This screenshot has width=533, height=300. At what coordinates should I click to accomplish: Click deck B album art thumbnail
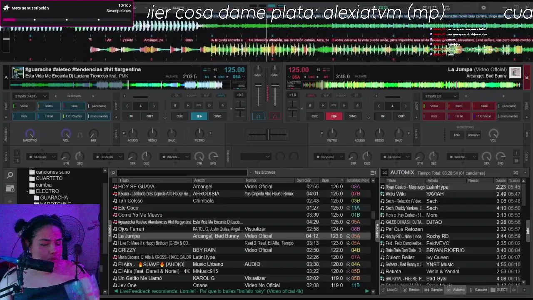click(x=515, y=72)
